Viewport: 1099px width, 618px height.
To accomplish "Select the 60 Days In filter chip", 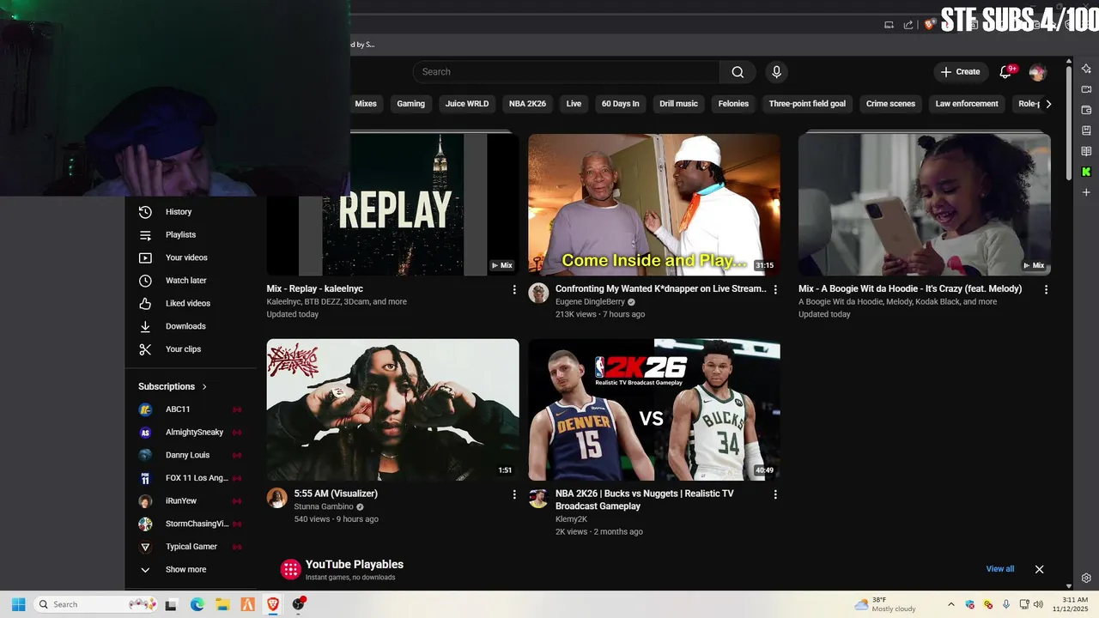I will click(620, 104).
